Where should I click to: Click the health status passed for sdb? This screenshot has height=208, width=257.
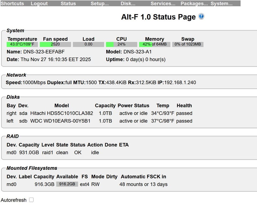(x=184, y=121)
